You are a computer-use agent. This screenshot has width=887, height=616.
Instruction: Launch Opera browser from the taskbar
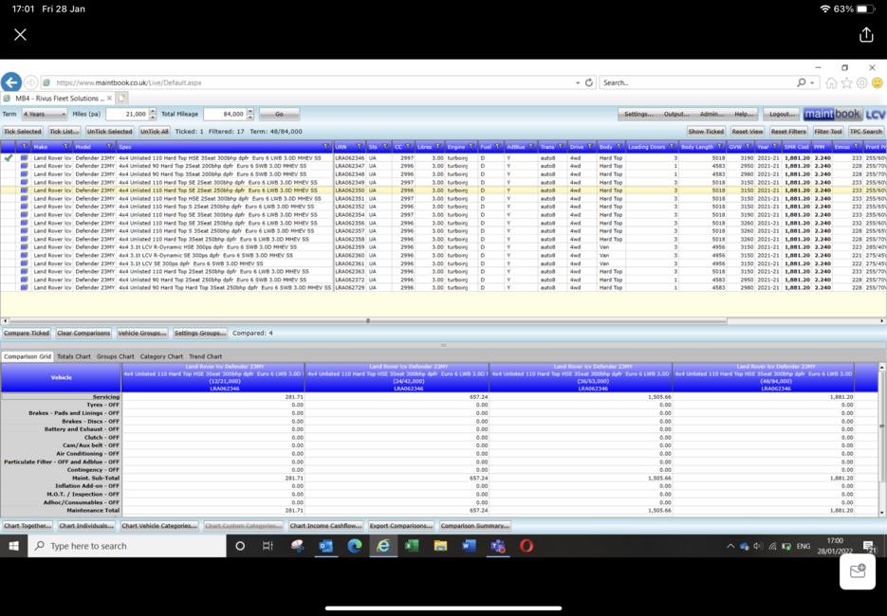coord(527,546)
